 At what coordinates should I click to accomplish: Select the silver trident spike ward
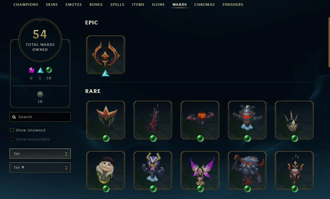click(294, 120)
